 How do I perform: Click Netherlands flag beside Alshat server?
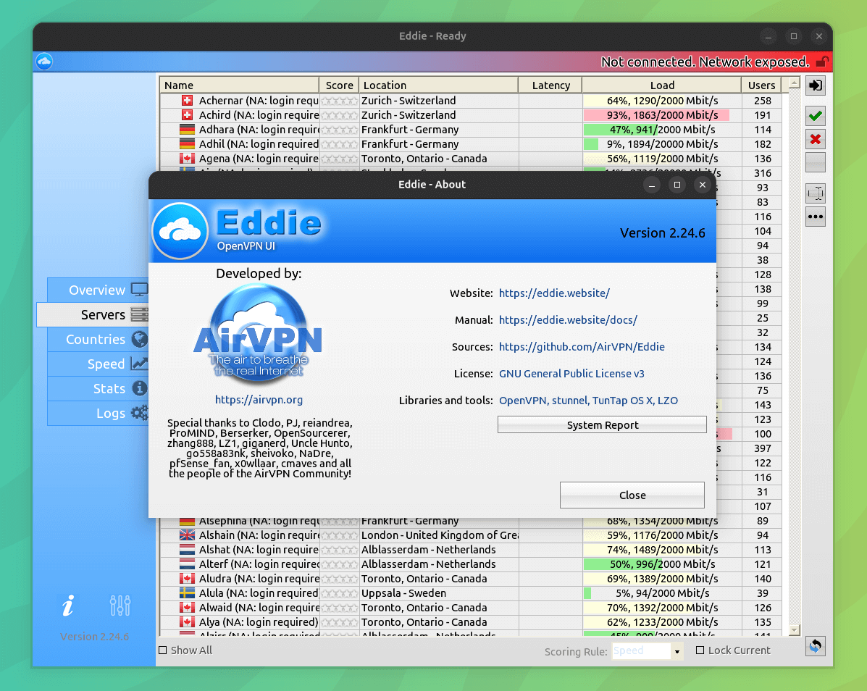(x=188, y=550)
